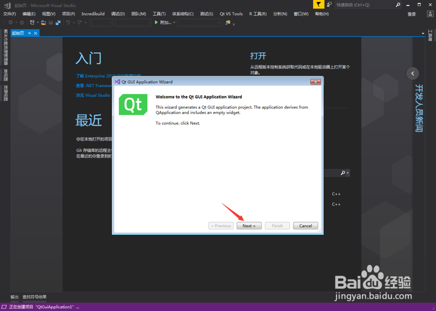436x311 pixels.
Task: Open the send feedback icon in title bar
Action: tap(329, 4)
